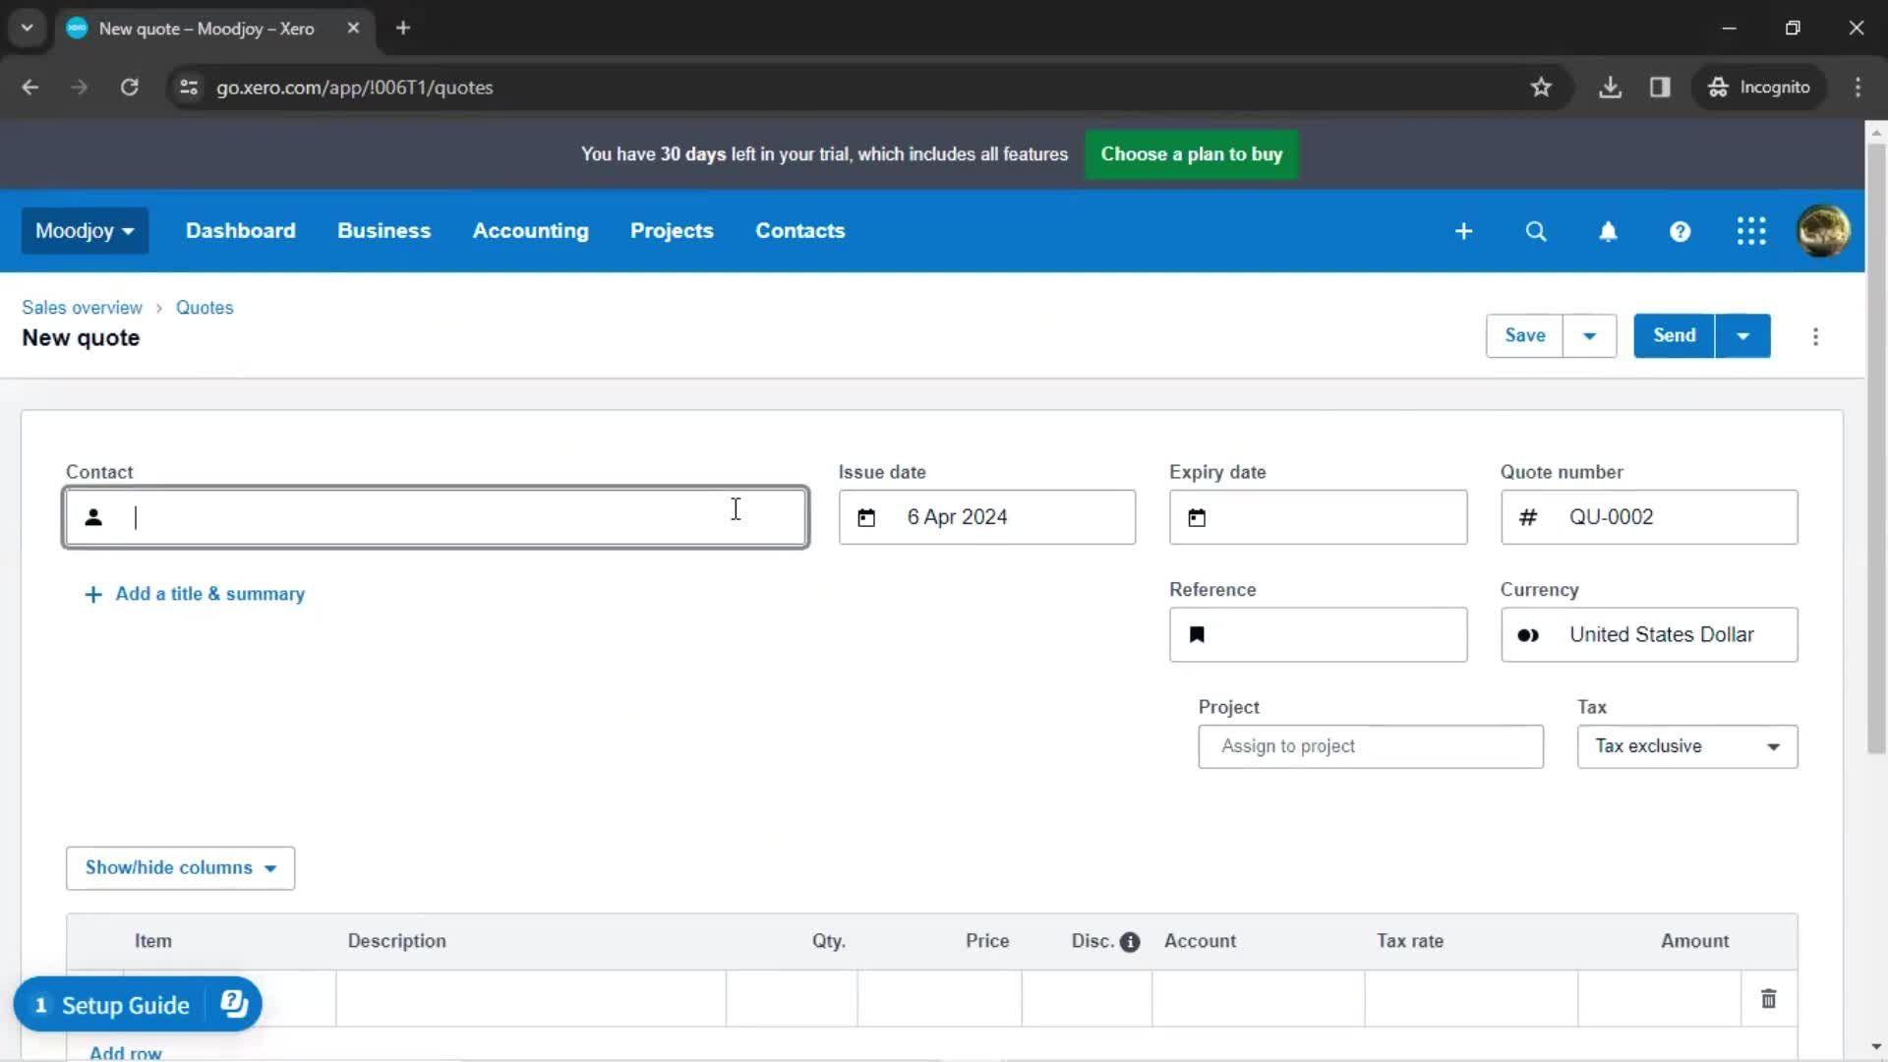Open the Setup Guide chat icon
The height and width of the screenshot is (1062, 1888).
[x=234, y=1003]
